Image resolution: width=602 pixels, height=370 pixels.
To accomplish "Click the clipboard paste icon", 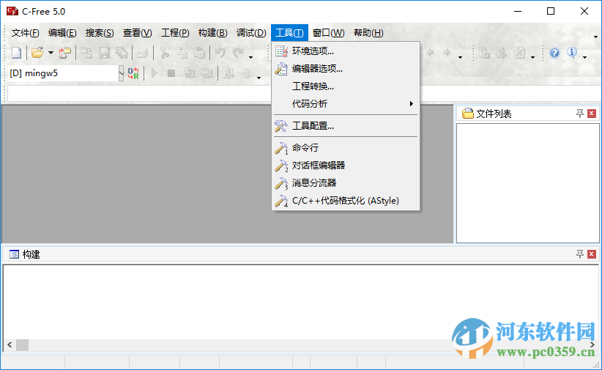I will [199, 53].
